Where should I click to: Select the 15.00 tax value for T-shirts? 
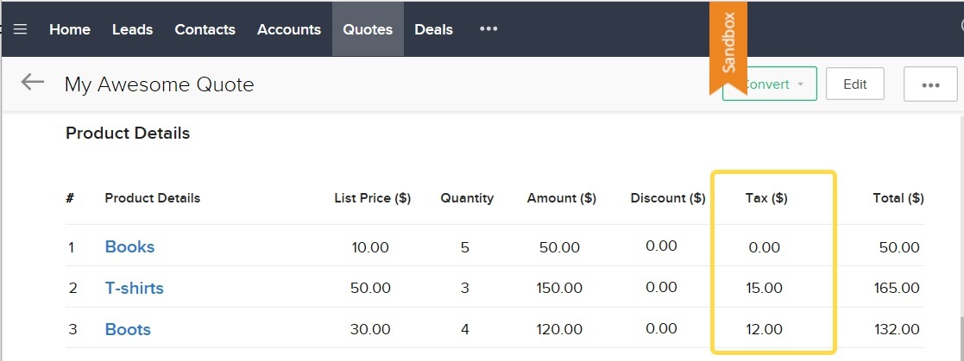pos(764,288)
